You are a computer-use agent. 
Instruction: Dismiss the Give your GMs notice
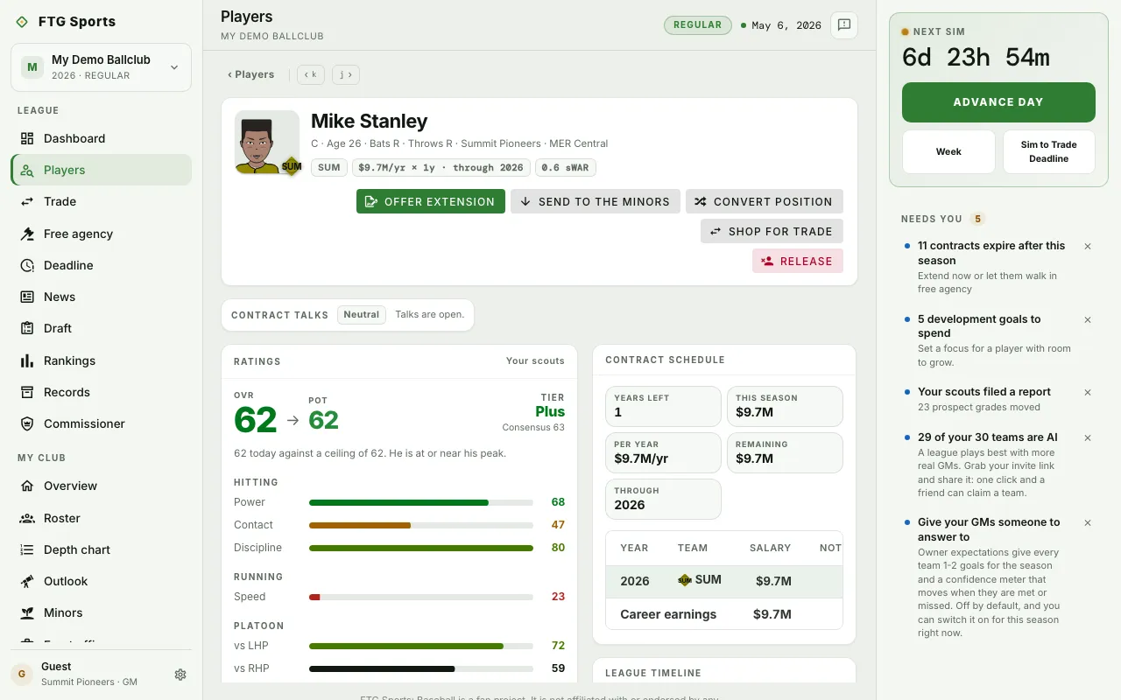point(1088,523)
